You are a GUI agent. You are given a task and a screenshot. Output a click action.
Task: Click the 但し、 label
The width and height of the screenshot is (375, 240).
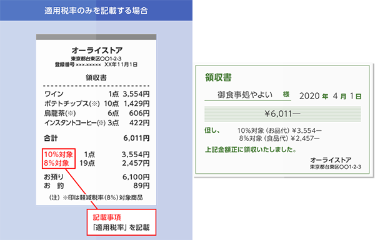[x=212, y=130]
